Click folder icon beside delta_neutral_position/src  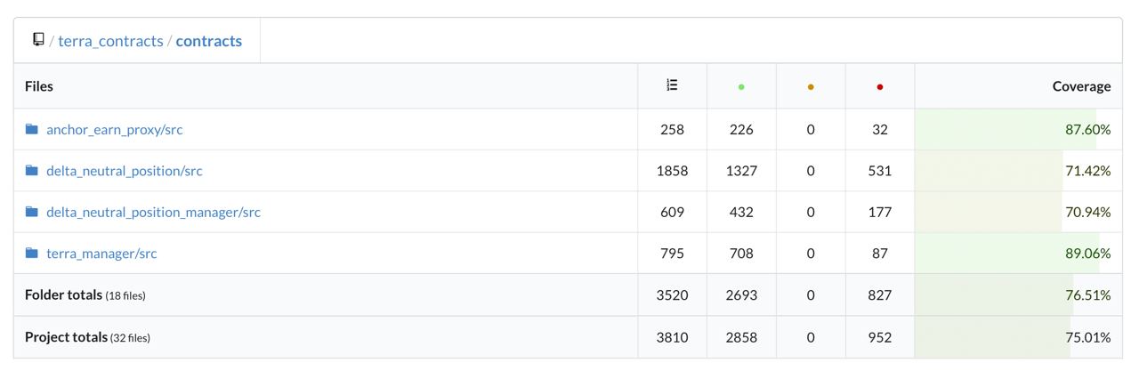pos(32,171)
